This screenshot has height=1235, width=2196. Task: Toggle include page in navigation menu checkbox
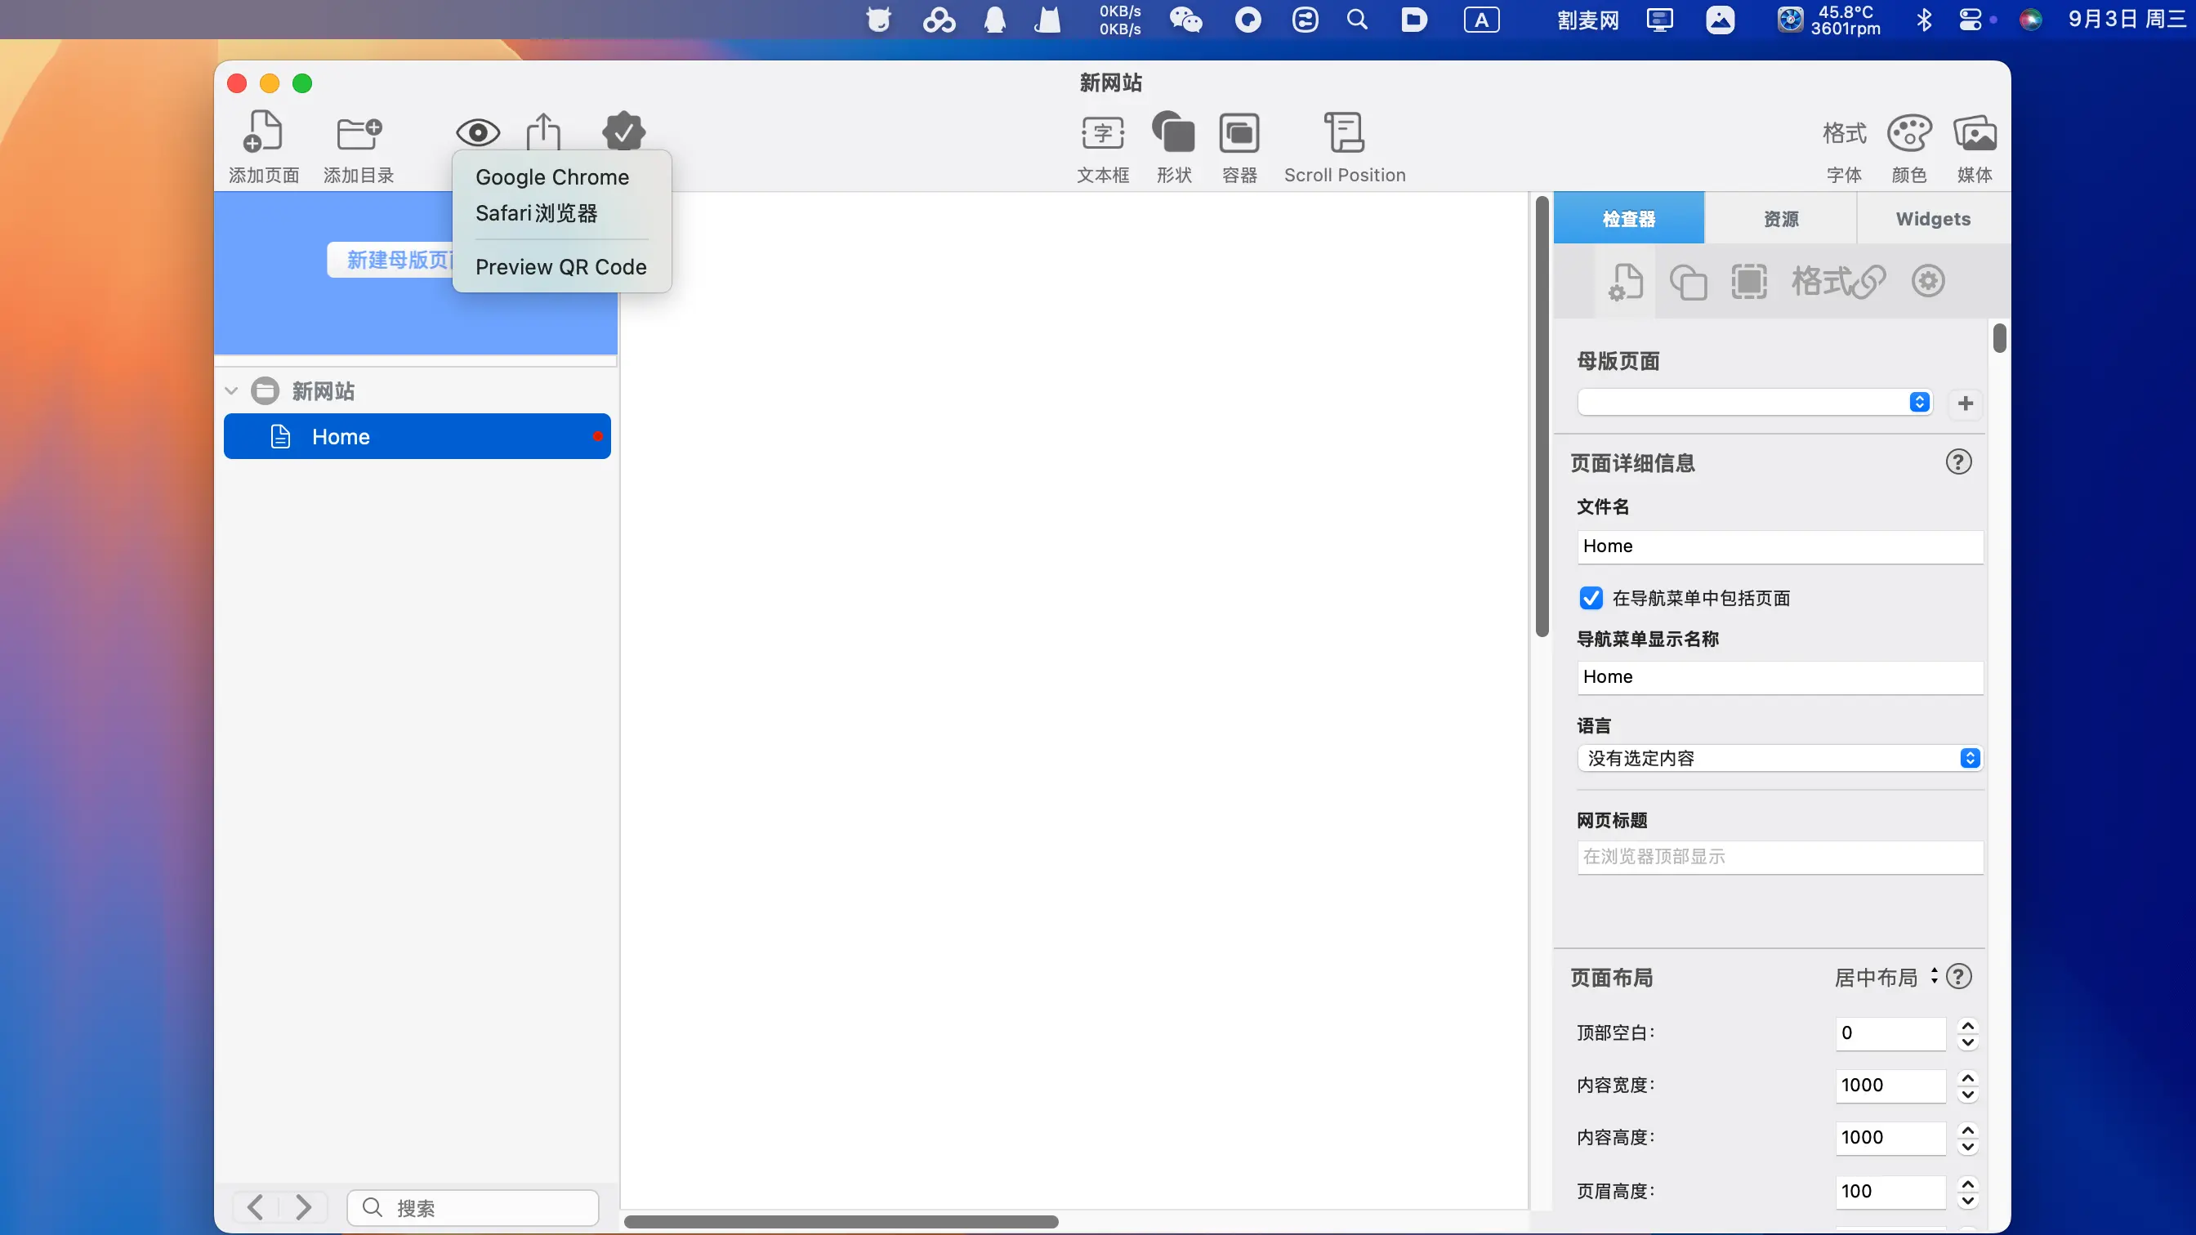(x=1591, y=599)
